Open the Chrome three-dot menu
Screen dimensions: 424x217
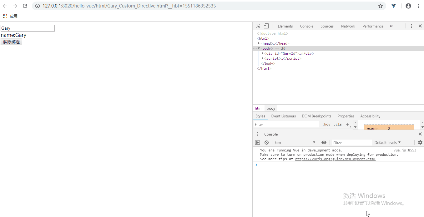[418, 6]
